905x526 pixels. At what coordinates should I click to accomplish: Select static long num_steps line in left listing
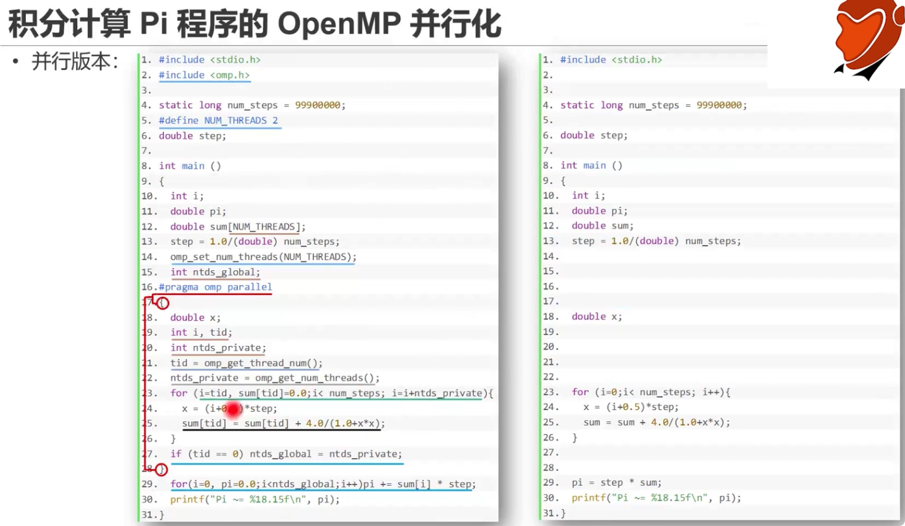[252, 105]
